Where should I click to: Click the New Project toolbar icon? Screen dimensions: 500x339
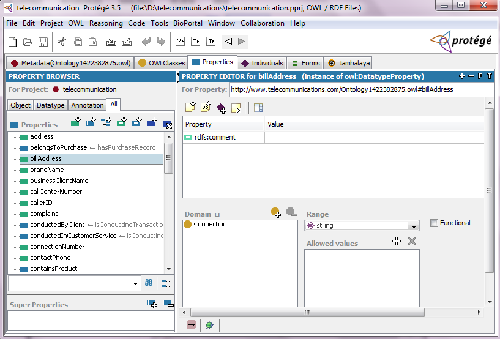click(12, 42)
